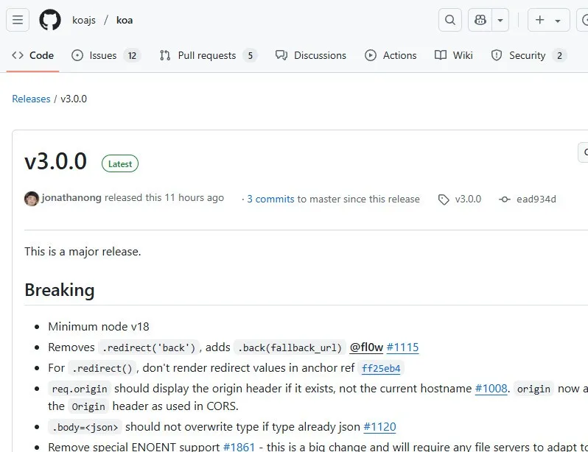Open commit ff25eb4 link

tap(381, 368)
